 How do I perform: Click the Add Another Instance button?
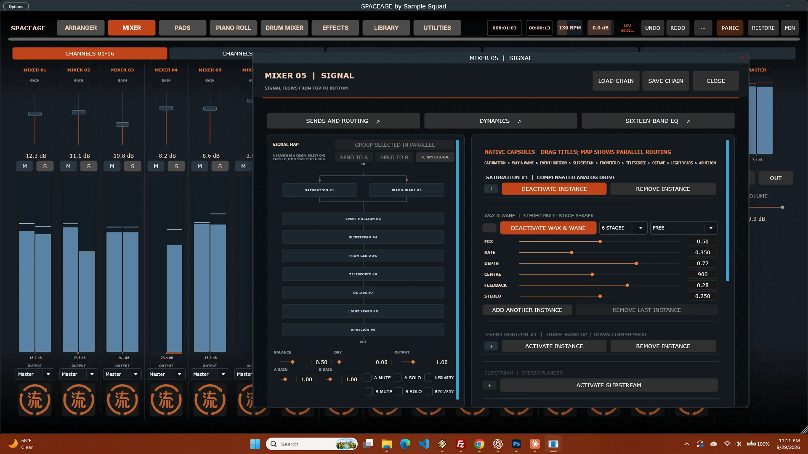click(x=527, y=310)
